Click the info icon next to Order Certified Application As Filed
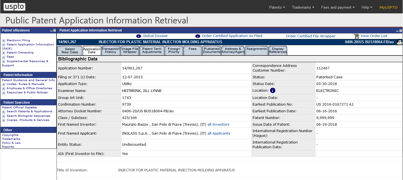The height and width of the screenshot is (180, 403). click(x=198, y=36)
